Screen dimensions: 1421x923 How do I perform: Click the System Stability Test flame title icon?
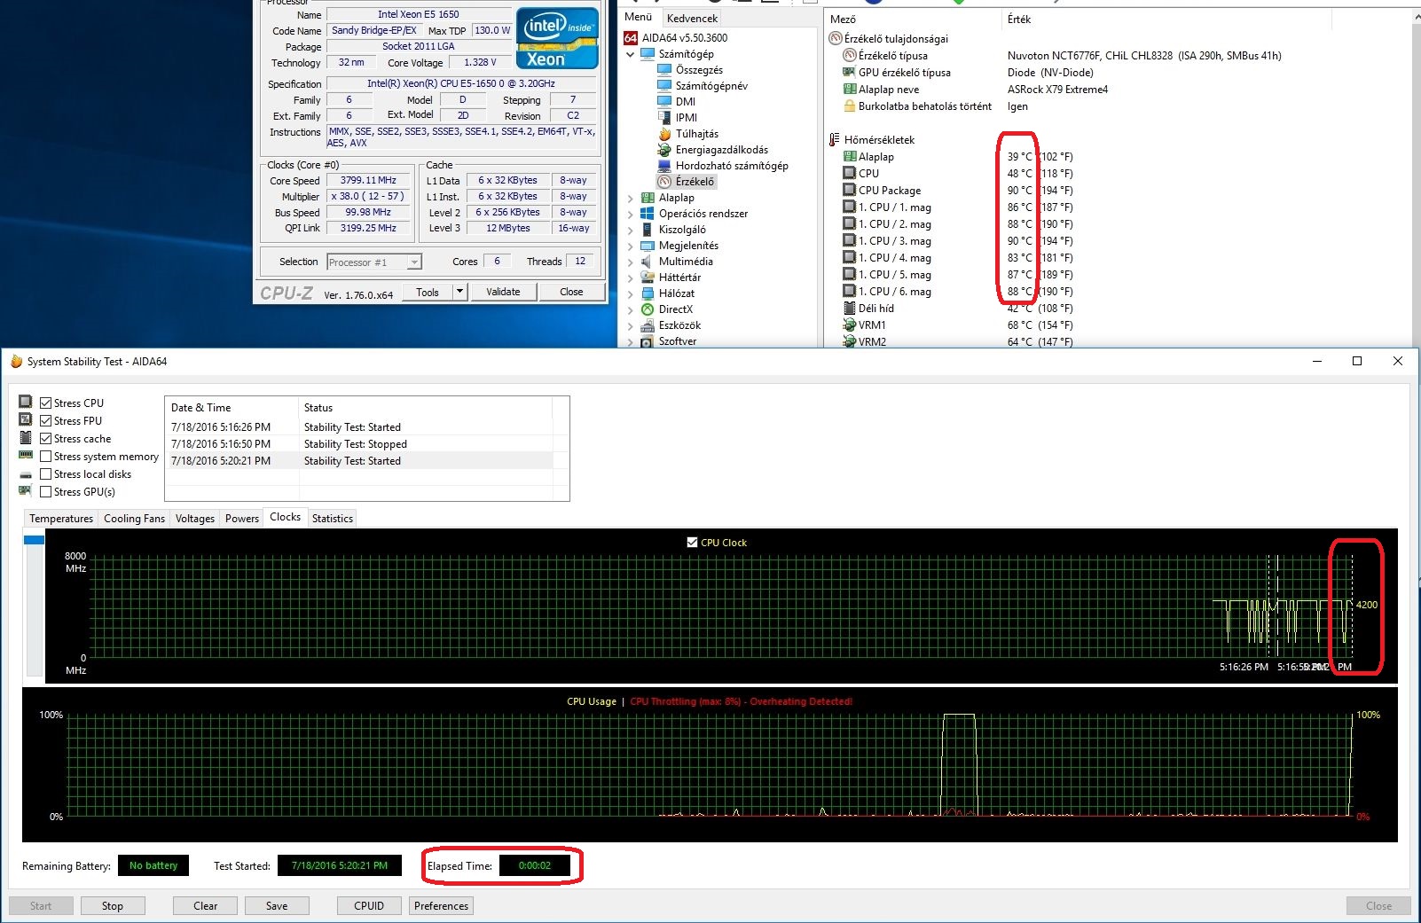click(16, 362)
